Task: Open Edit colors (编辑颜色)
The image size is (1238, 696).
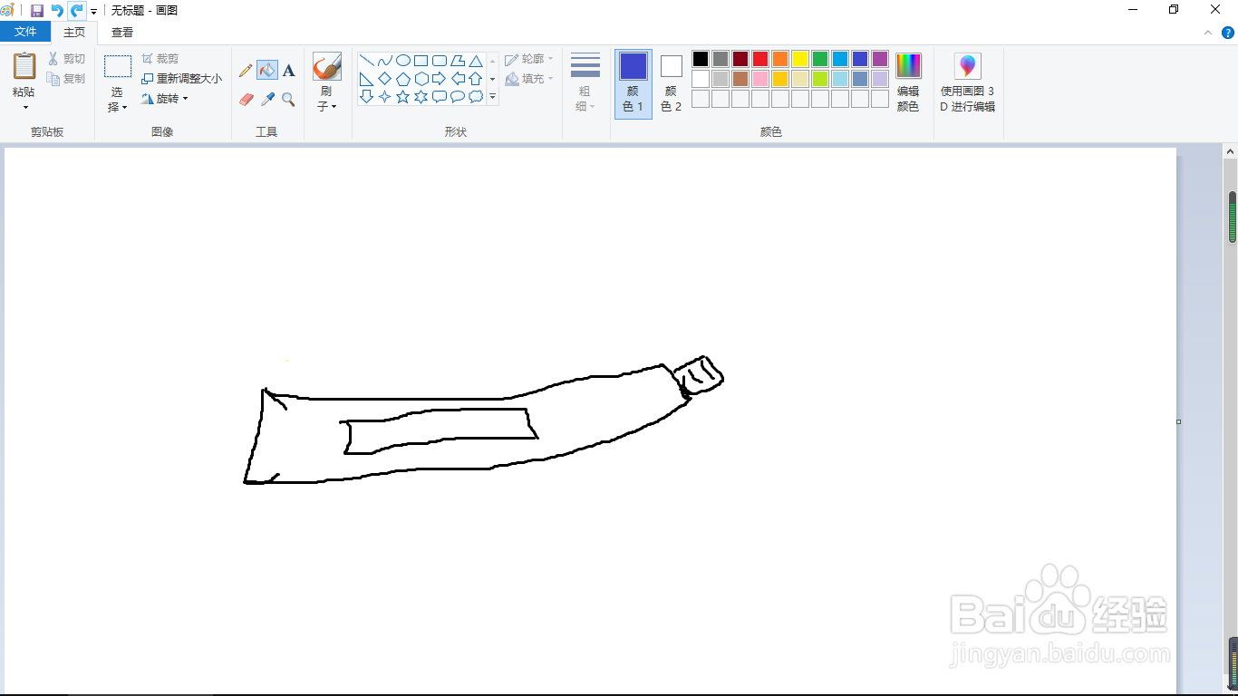Action: point(908,82)
